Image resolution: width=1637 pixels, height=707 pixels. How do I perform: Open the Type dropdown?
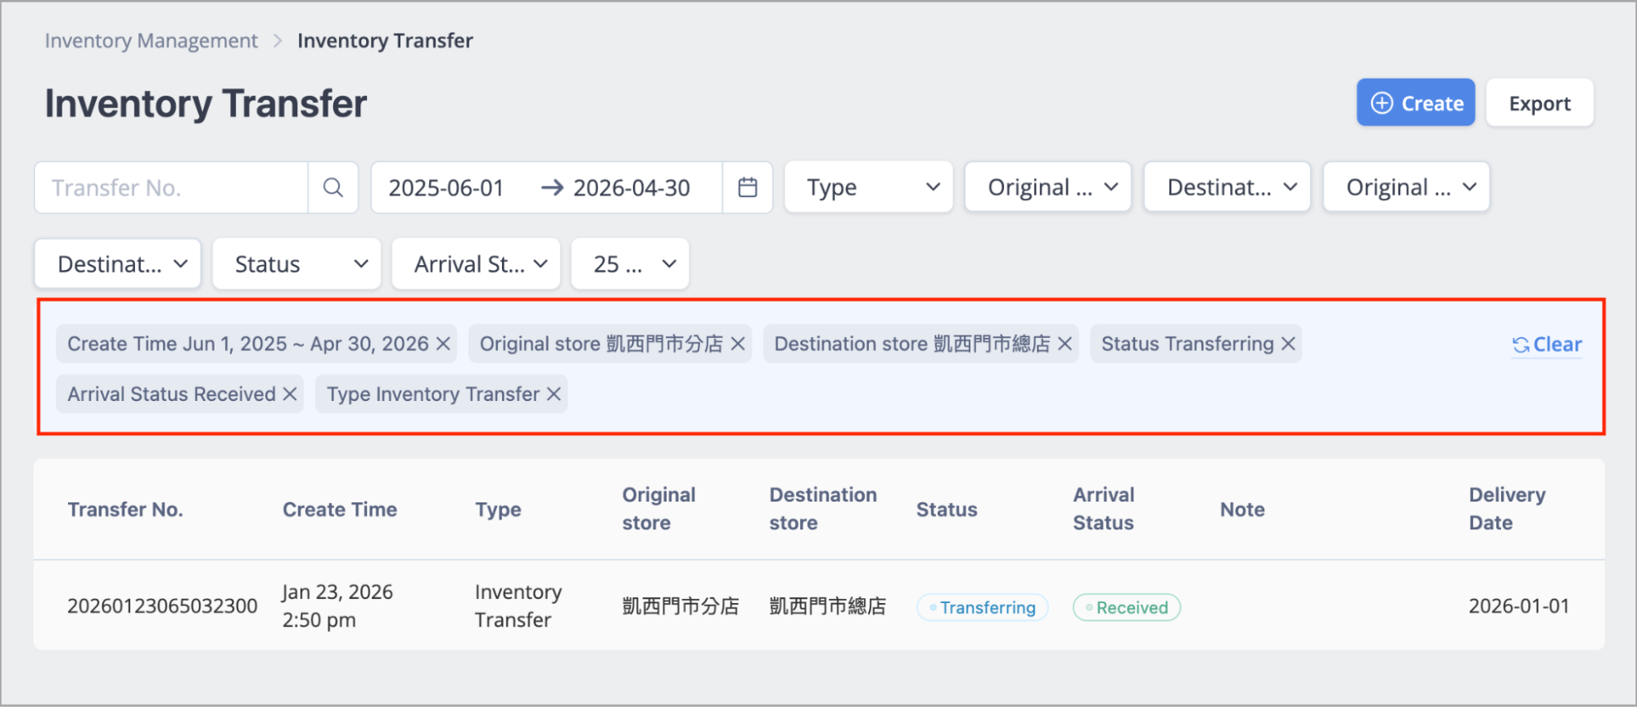(869, 187)
